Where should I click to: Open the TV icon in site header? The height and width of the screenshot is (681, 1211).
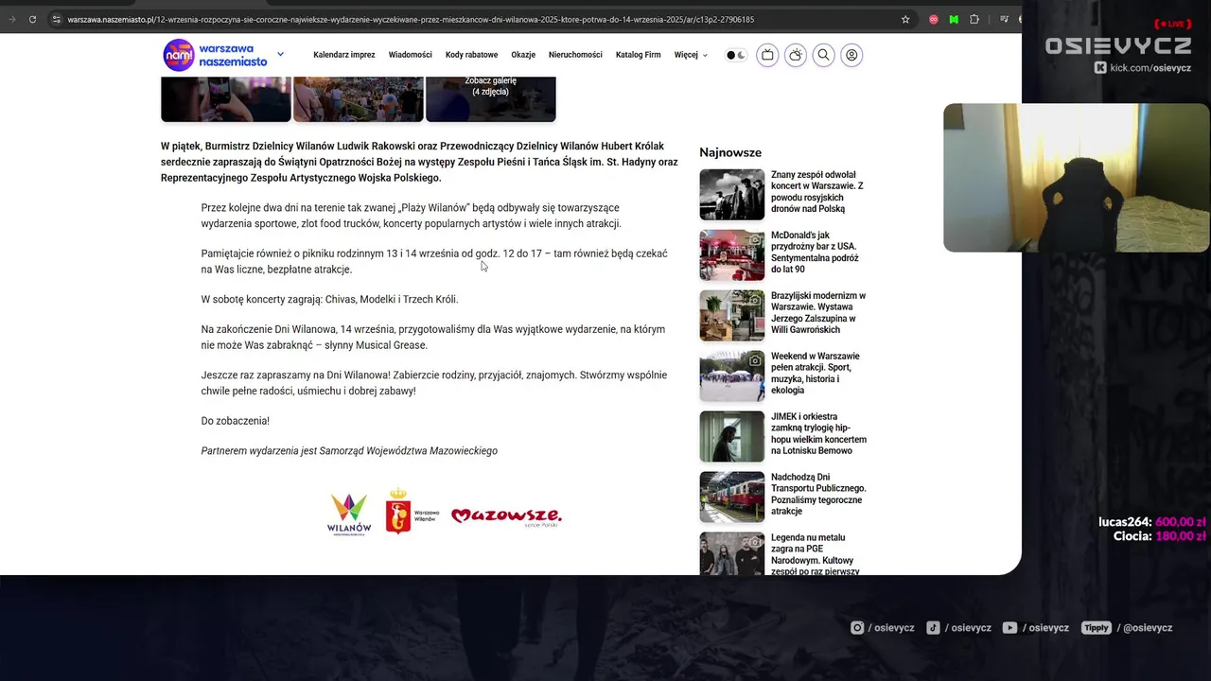tap(767, 55)
